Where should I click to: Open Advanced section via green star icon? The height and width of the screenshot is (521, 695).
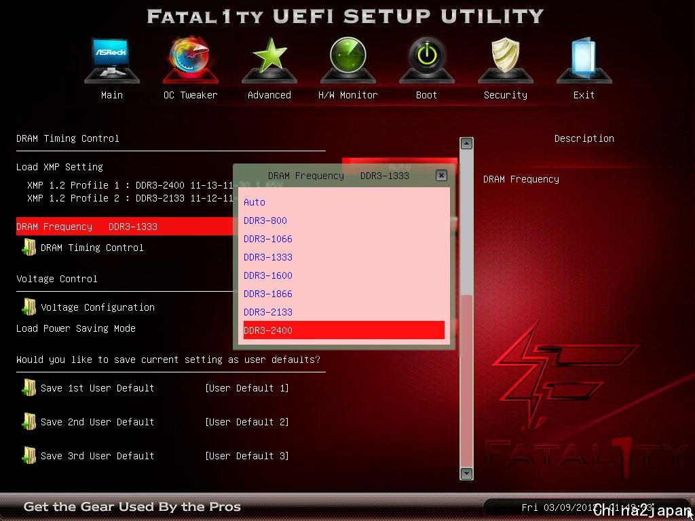(x=269, y=60)
